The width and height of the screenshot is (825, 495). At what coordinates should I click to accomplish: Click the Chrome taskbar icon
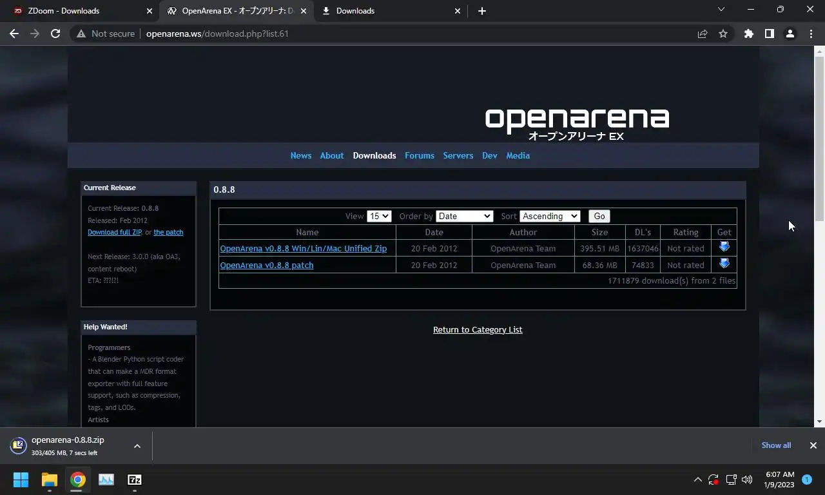(78, 480)
